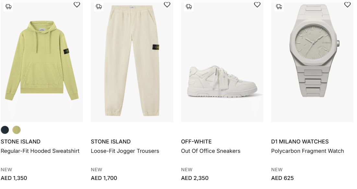
Task: Add the Stone Island hoodie to wishlist
Action: 77,5
